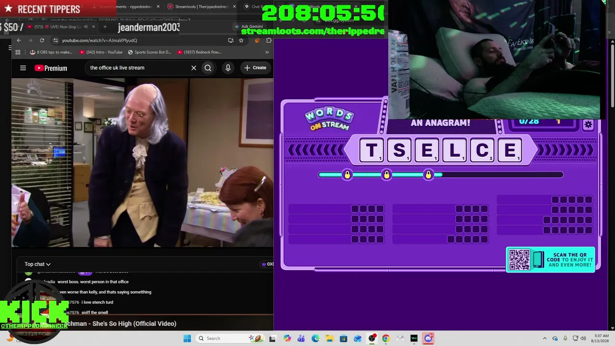Screen dimensions: 615x346
Task: Click the game's QR code image
Action: point(519,259)
